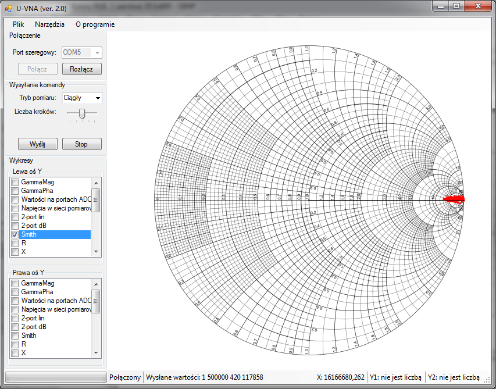Check 2-port dB in Lewa oś Y list
Screen dimensions: 496x389
click(x=15, y=226)
